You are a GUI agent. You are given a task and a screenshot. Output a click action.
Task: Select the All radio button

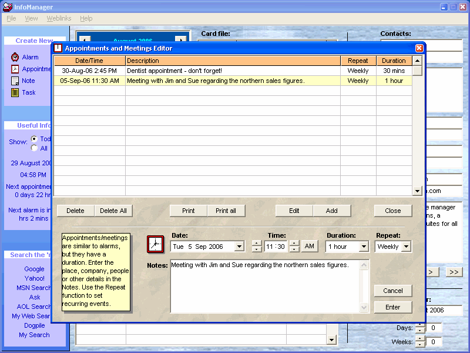coord(34,148)
